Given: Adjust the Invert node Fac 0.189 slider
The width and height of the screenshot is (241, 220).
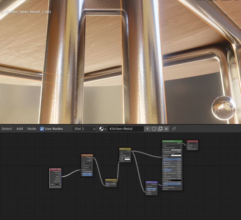Looking at the screenshot, I should pyautogui.click(x=111, y=184).
